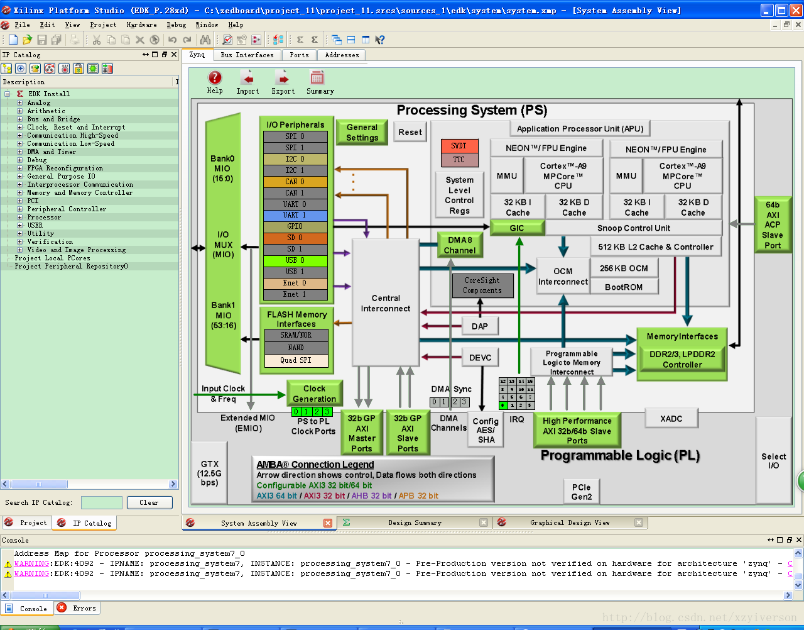The image size is (804, 630).
Task: Open the Design Summary tab
Action: pyautogui.click(x=415, y=522)
